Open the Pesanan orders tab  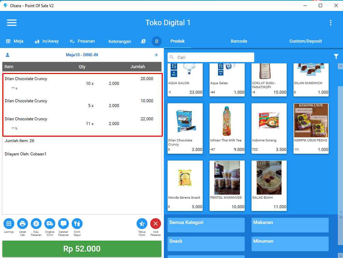click(x=82, y=41)
